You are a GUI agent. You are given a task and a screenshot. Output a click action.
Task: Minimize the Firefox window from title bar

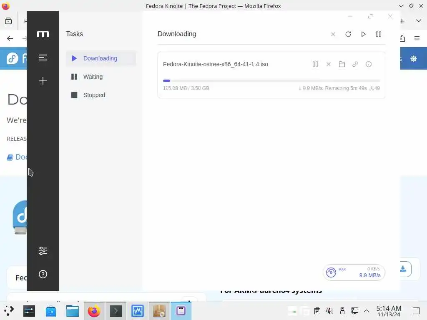401,6
